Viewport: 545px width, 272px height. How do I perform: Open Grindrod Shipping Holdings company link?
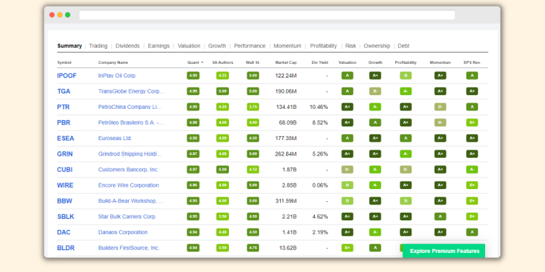[130, 154]
